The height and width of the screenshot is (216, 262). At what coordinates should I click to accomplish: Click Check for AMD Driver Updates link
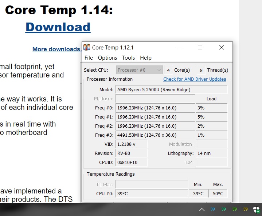click(195, 79)
